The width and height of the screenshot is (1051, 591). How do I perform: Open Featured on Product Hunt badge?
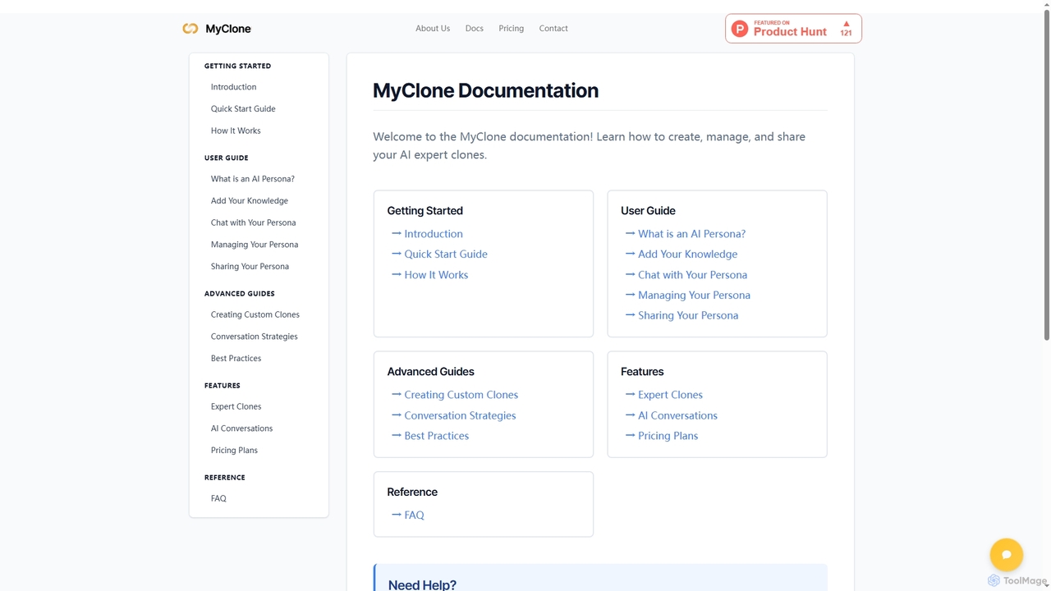pos(793,29)
